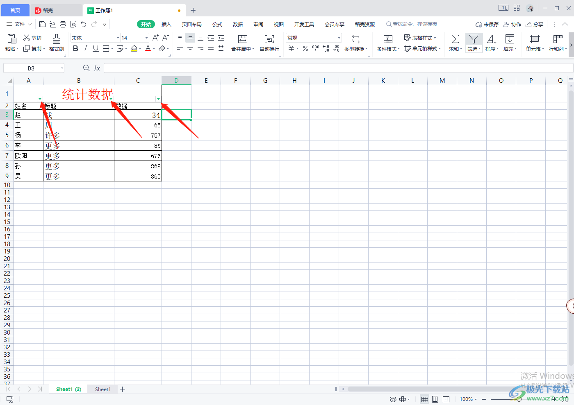Open the Table Style 表格样式 dropdown
The height and width of the screenshot is (405, 574).
tap(420, 38)
